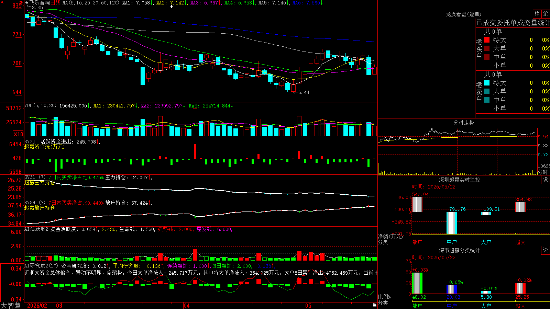Viewport: 550px width, 309px height.
Task: Click the 深圳超赢实时监控 panel title
Action: coord(460,180)
